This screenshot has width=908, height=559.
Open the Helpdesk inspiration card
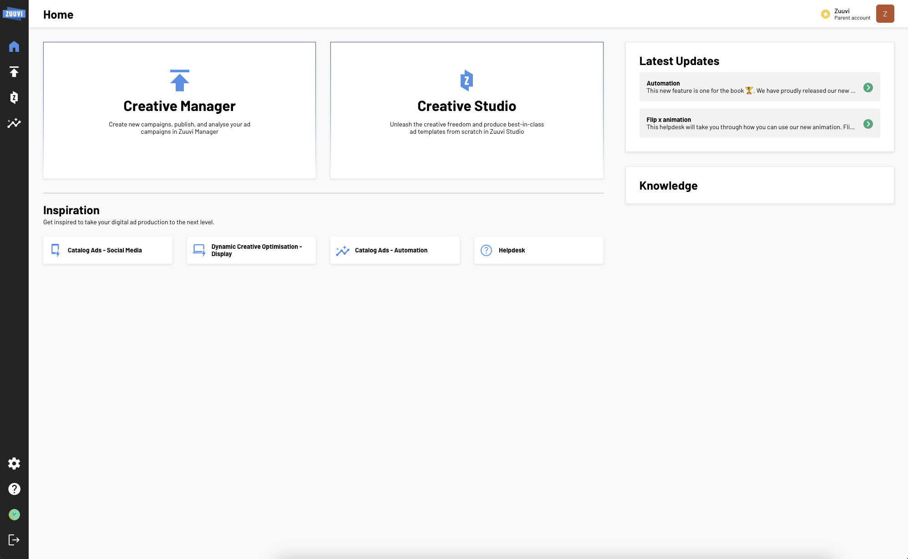pos(539,250)
